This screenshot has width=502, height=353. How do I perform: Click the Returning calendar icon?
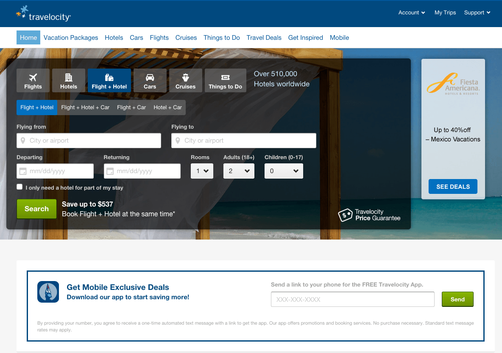tap(110, 171)
